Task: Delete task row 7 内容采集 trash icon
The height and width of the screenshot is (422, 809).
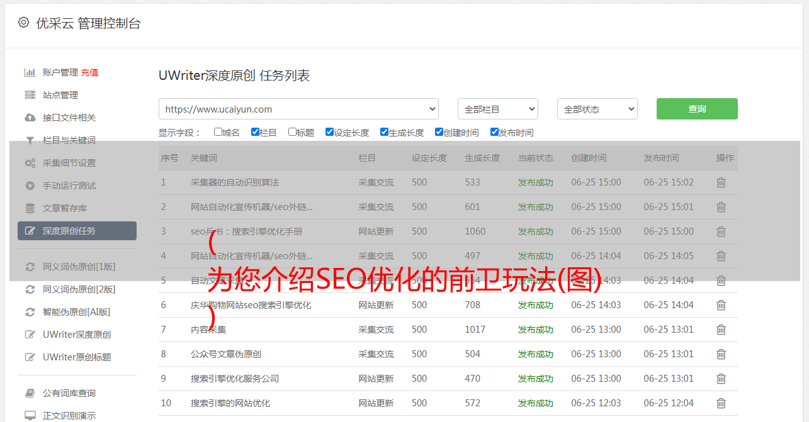Action: pos(721,330)
